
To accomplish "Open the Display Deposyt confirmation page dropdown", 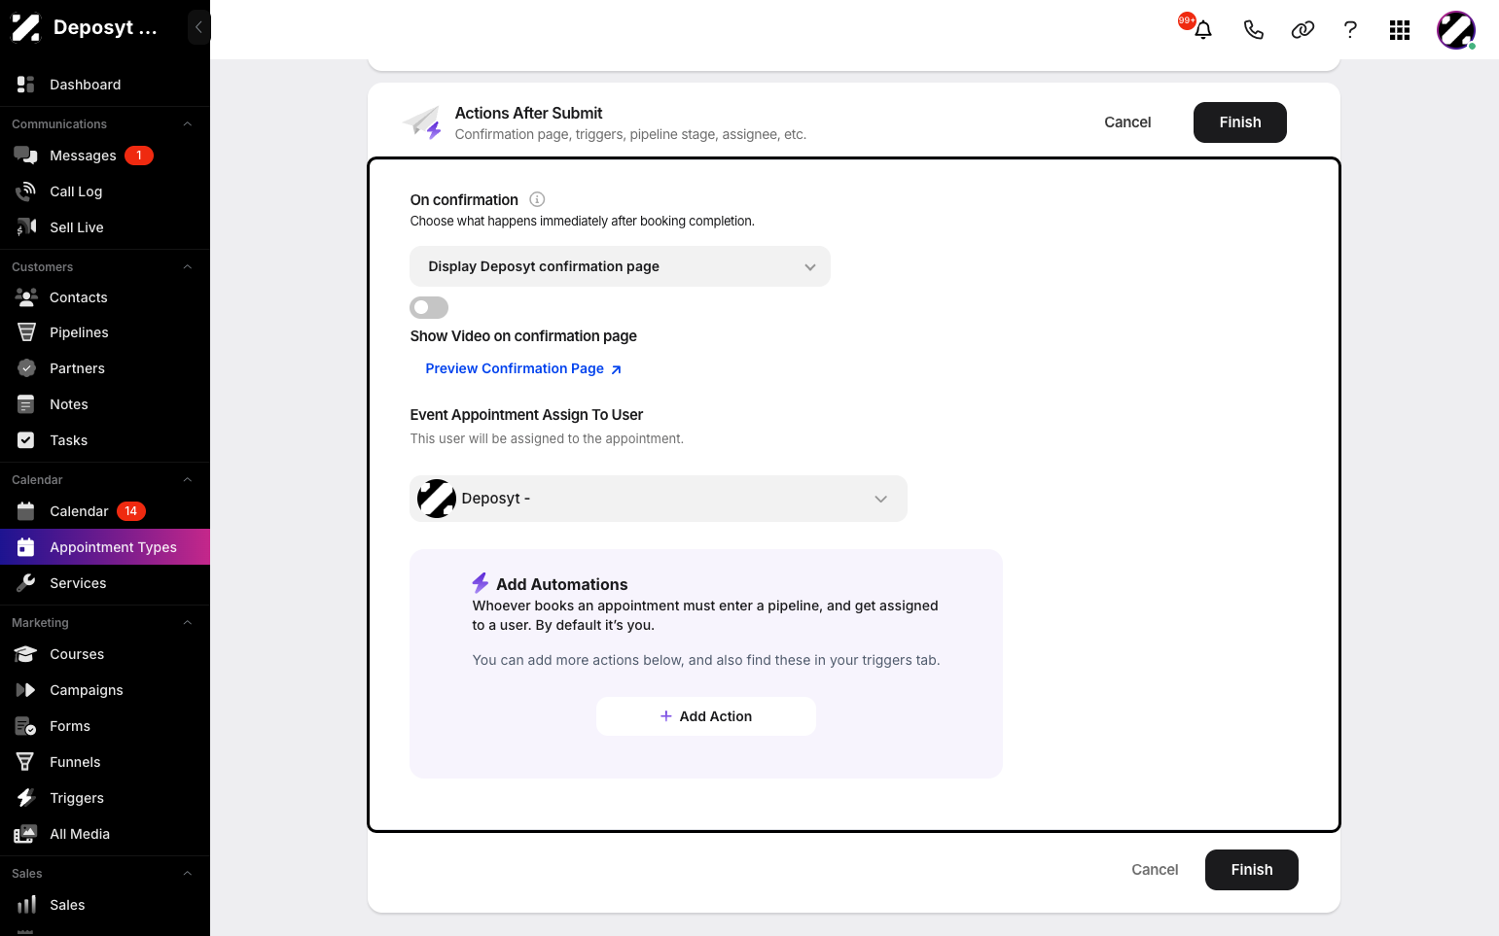I will click(x=620, y=266).
